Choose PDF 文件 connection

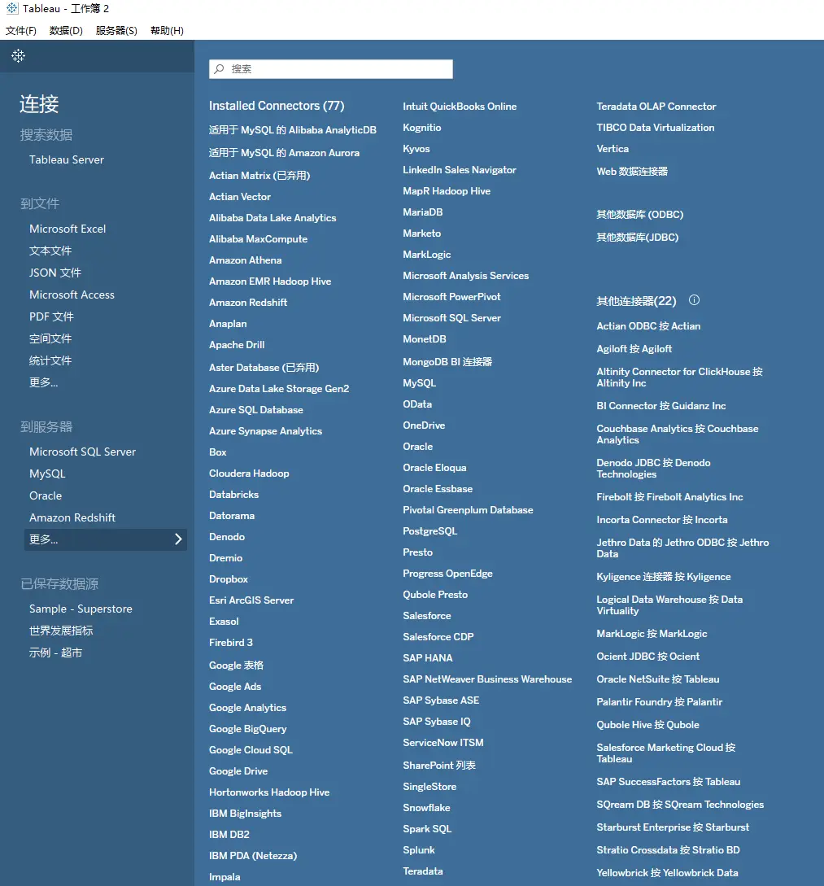pos(51,317)
